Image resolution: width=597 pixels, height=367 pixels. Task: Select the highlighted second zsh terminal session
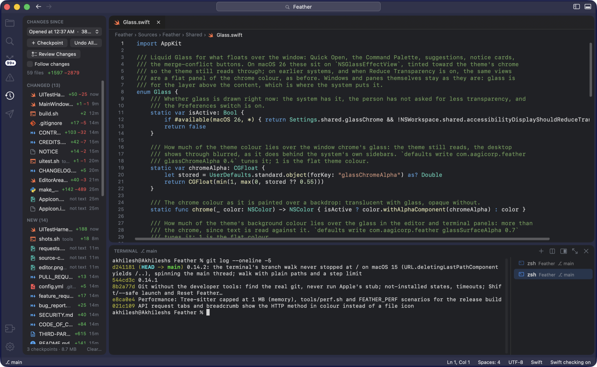[x=553, y=275]
